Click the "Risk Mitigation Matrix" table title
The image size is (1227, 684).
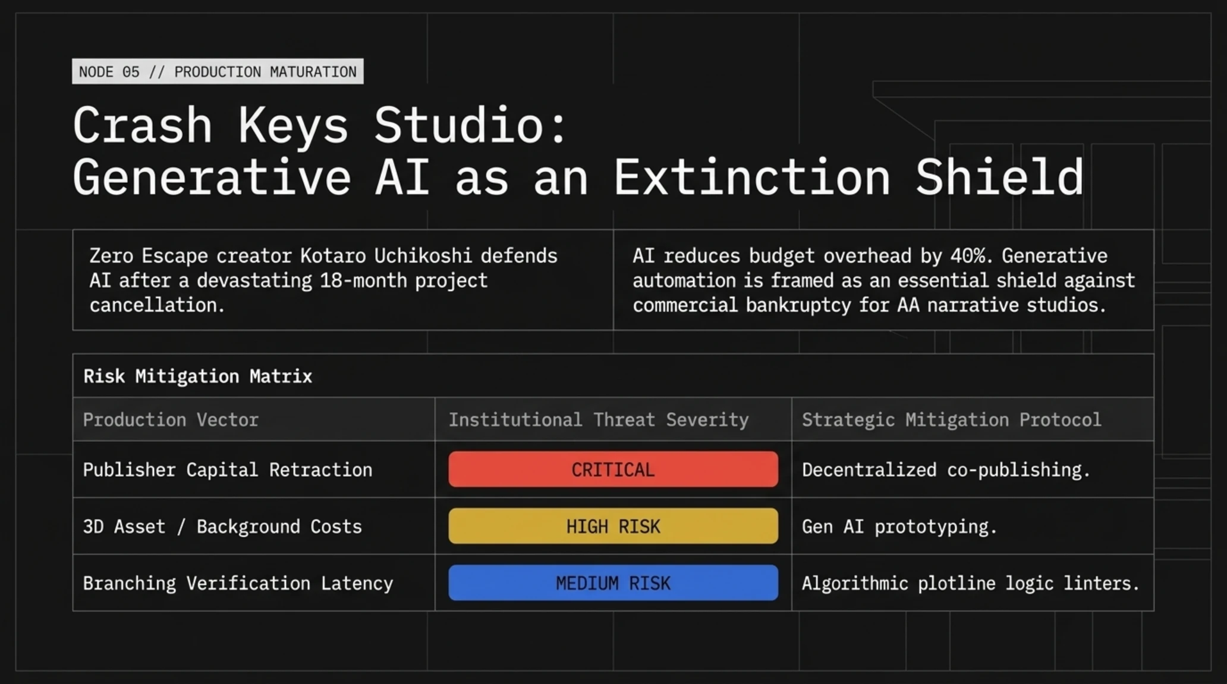197,376
